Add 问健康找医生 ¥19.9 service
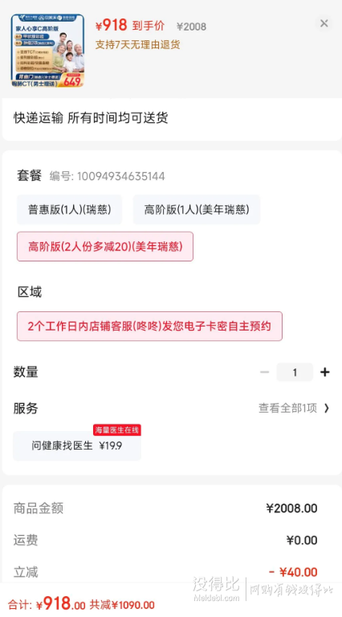Image resolution: width=342 pixels, height=617 pixels. (77, 446)
